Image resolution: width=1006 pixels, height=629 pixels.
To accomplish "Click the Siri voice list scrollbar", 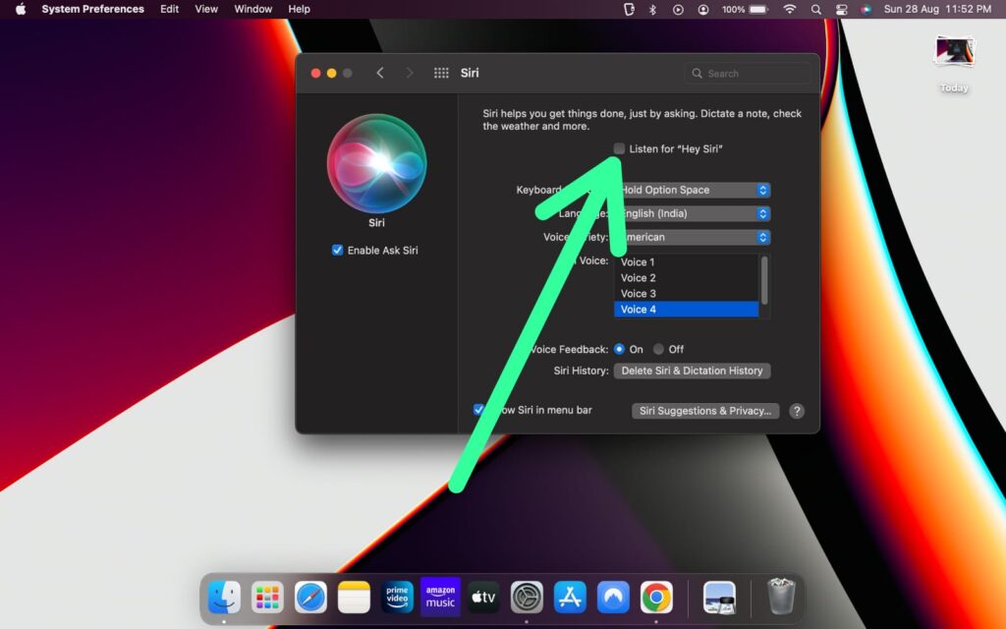I will [764, 280].
